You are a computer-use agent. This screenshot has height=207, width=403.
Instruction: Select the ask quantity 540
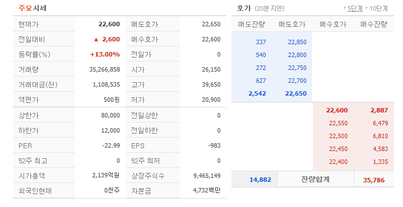[261, 55]
